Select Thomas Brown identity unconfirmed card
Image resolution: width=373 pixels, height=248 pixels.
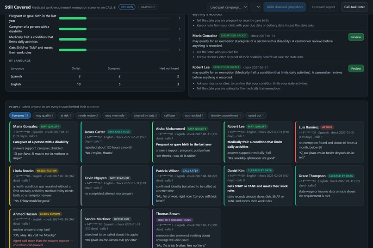point(186,229)
